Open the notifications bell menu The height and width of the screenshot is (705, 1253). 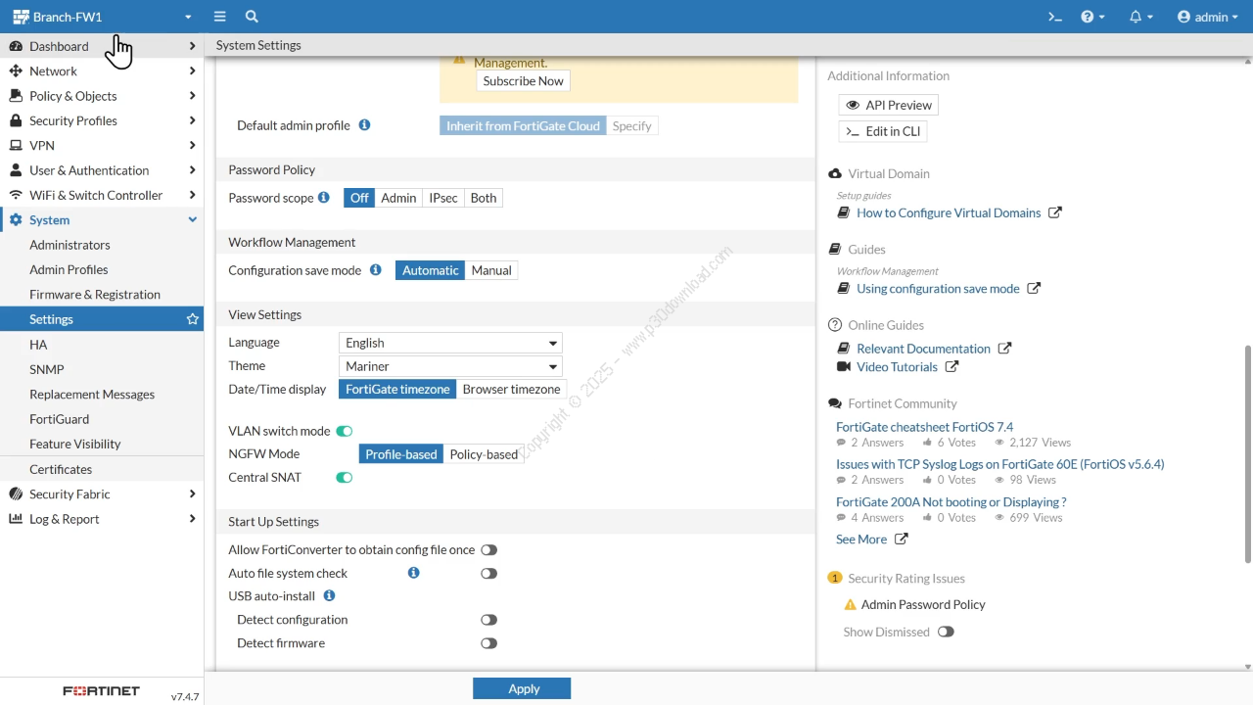(x=1140, y=17)
